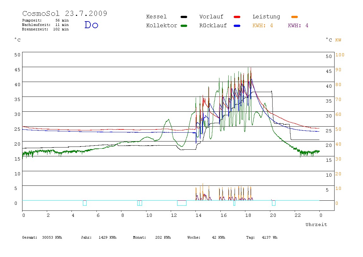Image resolution: width=363 pixels, height=257 pixels.
Task: Click the orange "KWH: 4" value
Action: [262, 26]
